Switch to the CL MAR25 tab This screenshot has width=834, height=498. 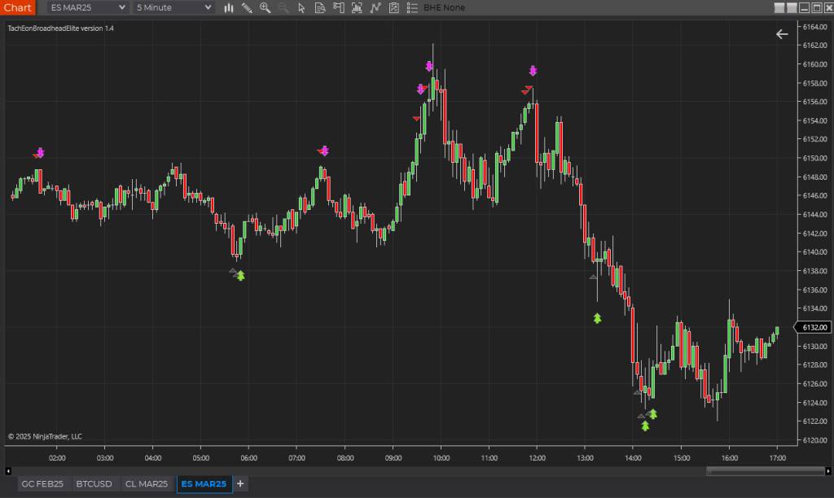click(147, 484)
